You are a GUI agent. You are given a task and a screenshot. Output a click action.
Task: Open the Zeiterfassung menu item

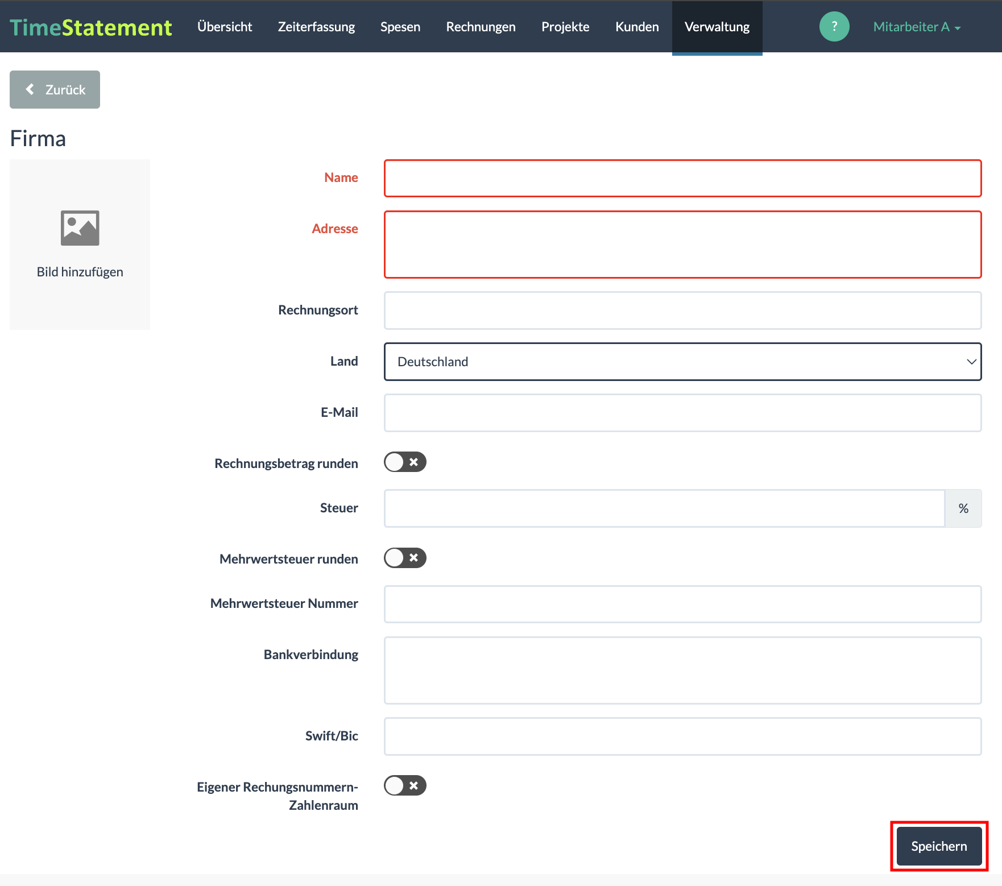point(316,27)
